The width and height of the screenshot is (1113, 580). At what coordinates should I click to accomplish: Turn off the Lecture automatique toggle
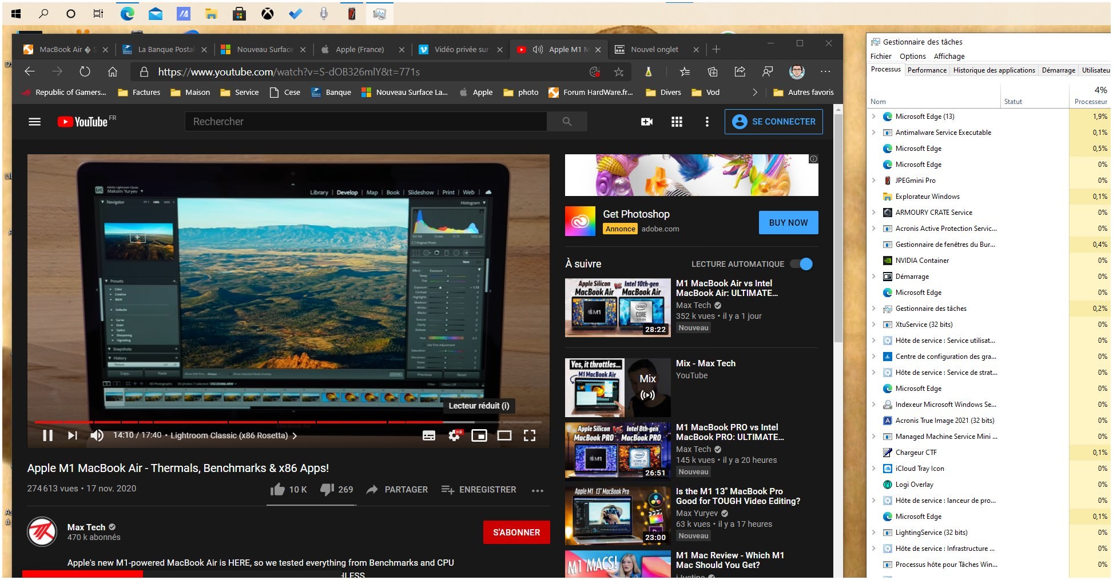coord(801,264)
